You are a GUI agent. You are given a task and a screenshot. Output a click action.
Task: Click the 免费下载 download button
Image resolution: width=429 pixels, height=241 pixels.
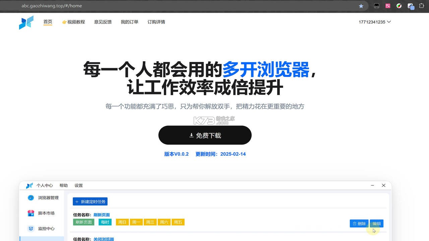[x=205, y=135]
